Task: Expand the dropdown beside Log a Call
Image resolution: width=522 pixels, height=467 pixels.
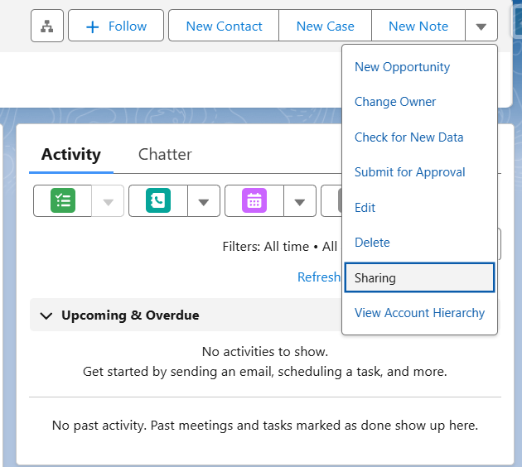Action: pyautogui.click(x=203, y=201)
